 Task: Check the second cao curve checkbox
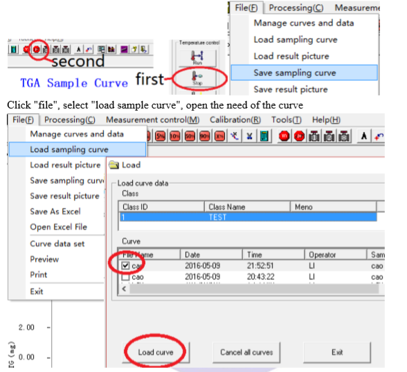[126, 277]
